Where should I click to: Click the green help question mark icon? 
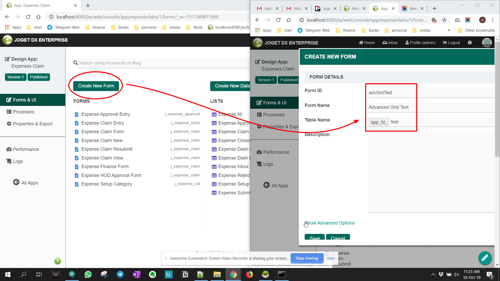point(58,261)
